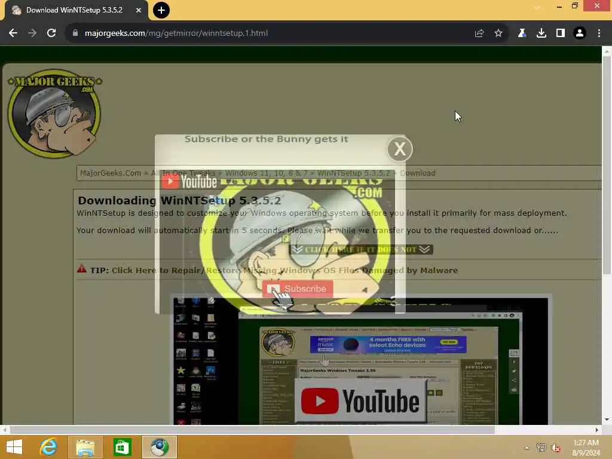612x459 pixels.
Task: Bookmark this page with the star icon
Action: coord(498,33)
